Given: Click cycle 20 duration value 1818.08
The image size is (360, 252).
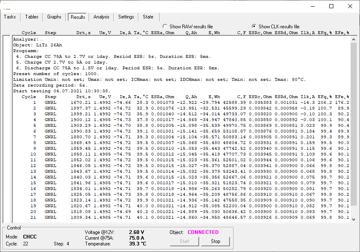Looking at the screenshot, I should [x=80, y=212].
